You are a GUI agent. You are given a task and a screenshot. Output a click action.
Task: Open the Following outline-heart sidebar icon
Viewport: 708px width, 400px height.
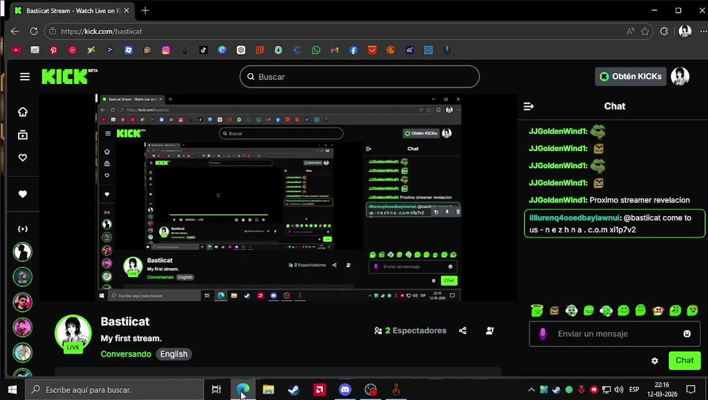pos(23,158)
